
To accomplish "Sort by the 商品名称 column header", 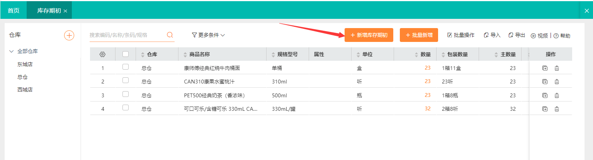I will point(199,55).
